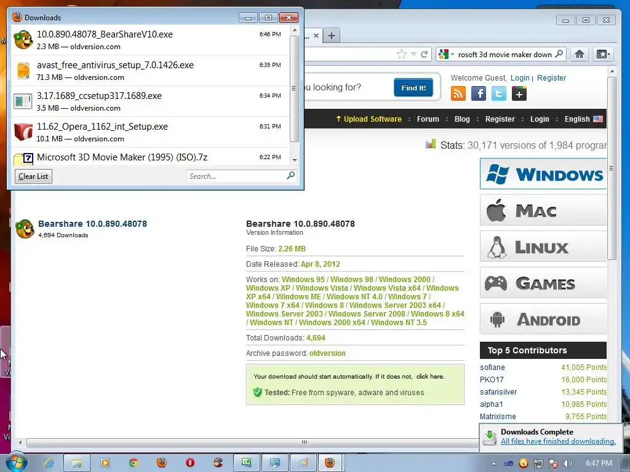Click the volume speaker tray icon
This screenshot has height=472, width=630.
tap(567, 463)
